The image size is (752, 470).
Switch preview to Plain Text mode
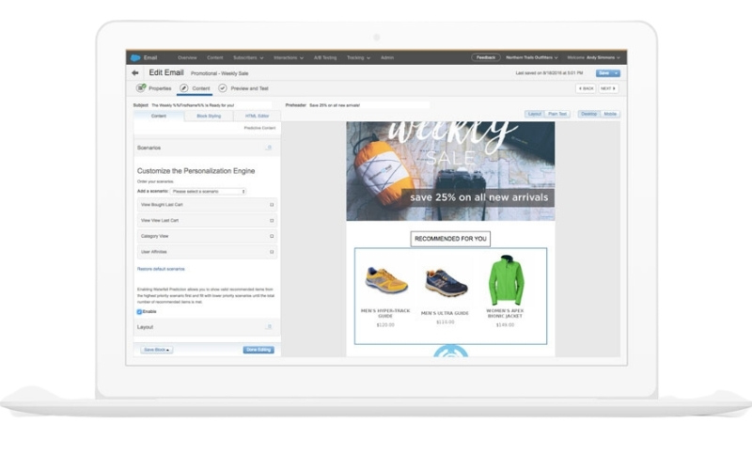point(557,114)
